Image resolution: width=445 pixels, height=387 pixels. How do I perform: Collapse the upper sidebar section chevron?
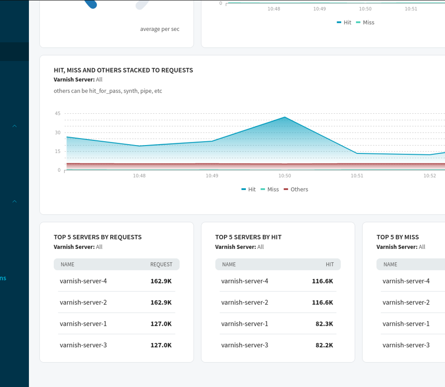pos(14,126)
